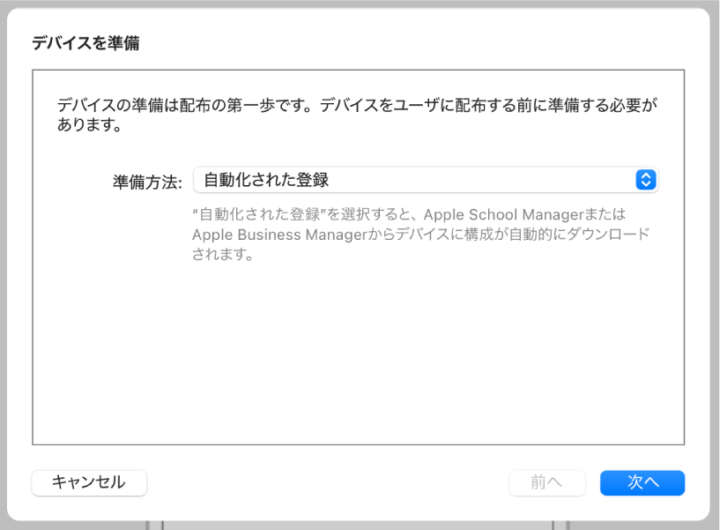
Task: Click the automated enrollment description text
Action: (x=423, y=234)
